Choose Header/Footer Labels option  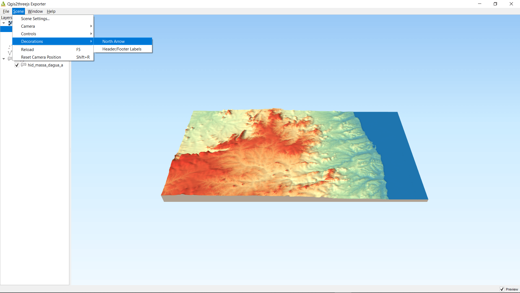122,49
